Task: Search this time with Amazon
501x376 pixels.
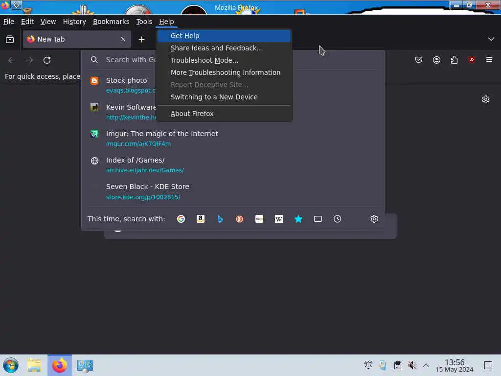Action: (x=200, y=219)
